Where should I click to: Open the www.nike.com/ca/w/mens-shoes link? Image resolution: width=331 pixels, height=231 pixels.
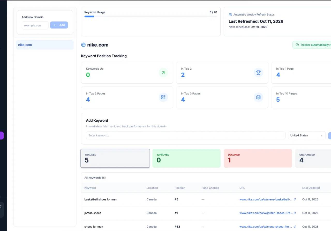click(266, 227)
